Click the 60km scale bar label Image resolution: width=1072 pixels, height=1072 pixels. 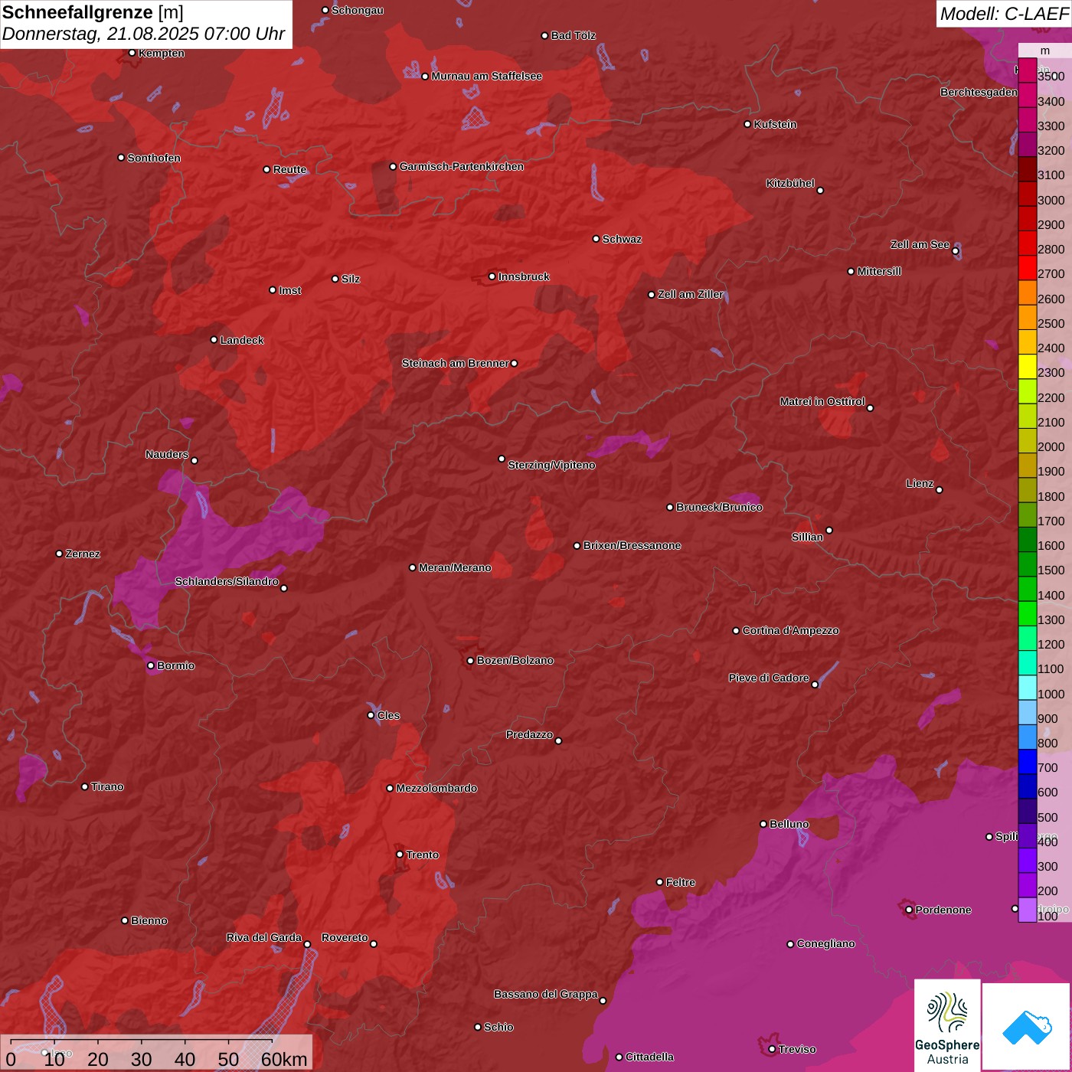[x=284, y=1059]
